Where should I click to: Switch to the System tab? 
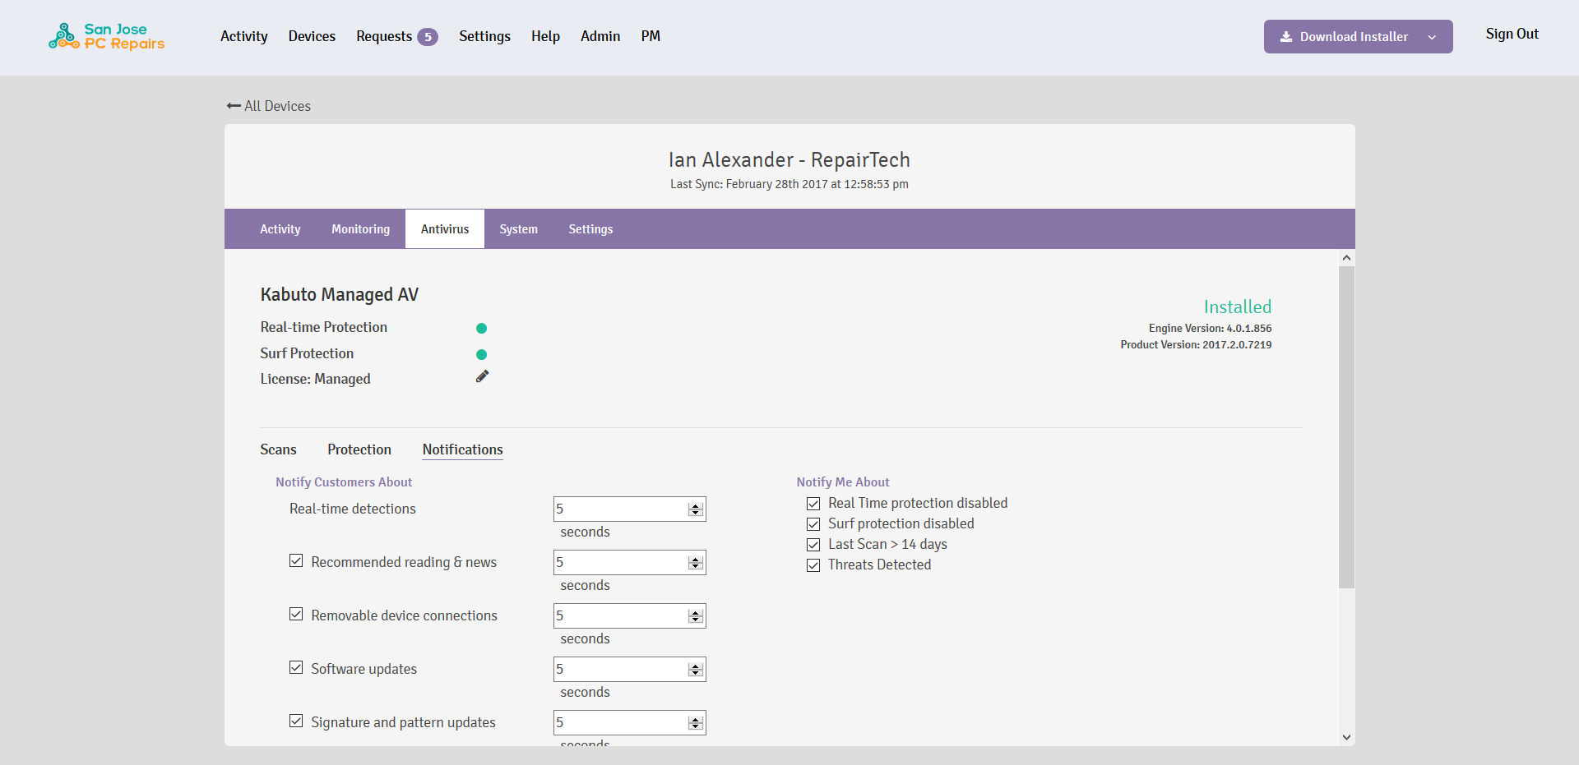pyautogui.click(x=519, y=229)
